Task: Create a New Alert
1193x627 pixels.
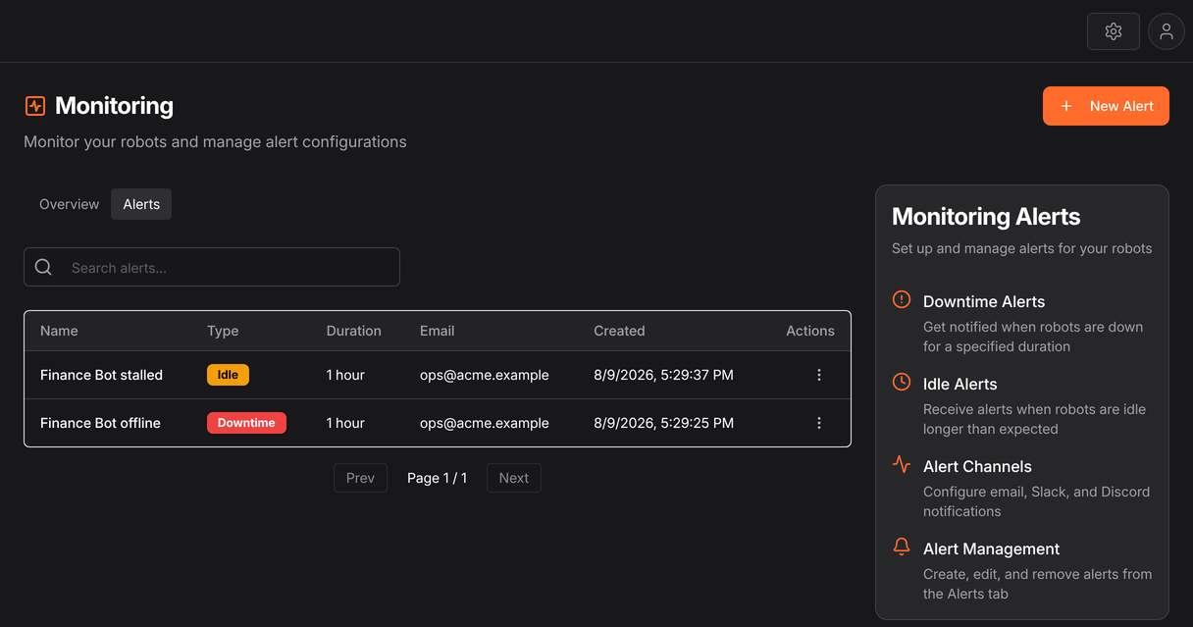Action: click(x=1106, y=106)
